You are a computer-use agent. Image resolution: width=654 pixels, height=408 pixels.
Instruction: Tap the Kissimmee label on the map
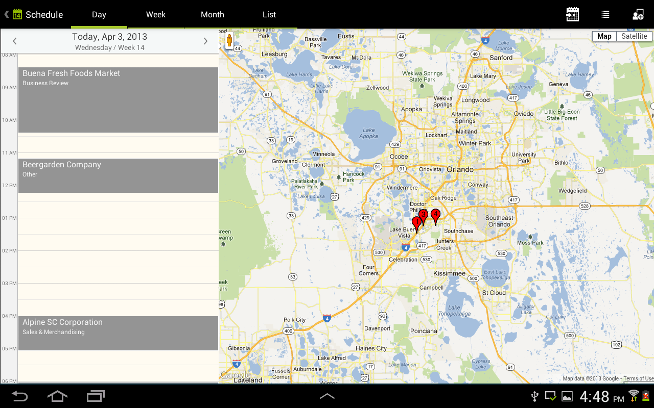(x=449, y=273)
